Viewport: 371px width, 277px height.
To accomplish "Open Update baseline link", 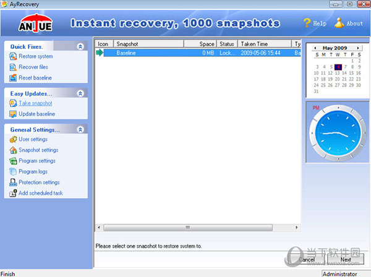I will 37,114.
